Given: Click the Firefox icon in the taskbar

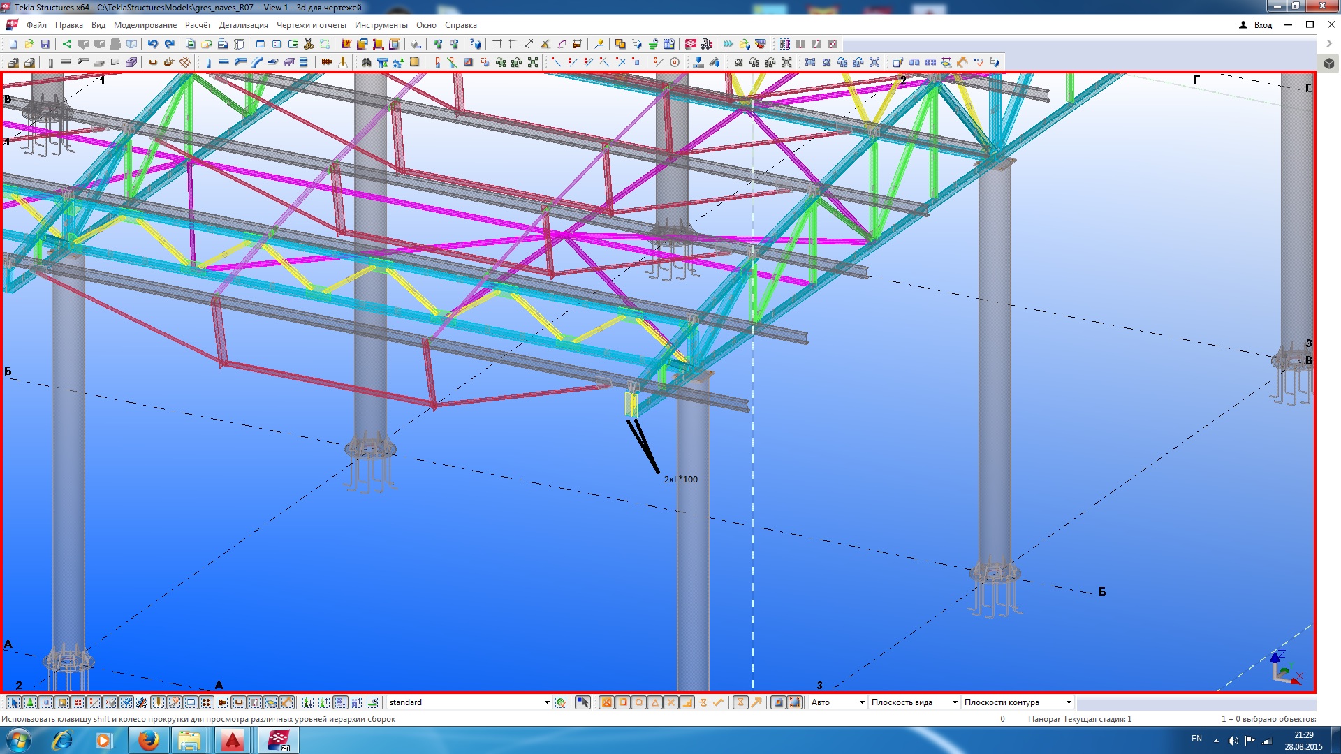Looking at the screenshot, I should (148, 740).
